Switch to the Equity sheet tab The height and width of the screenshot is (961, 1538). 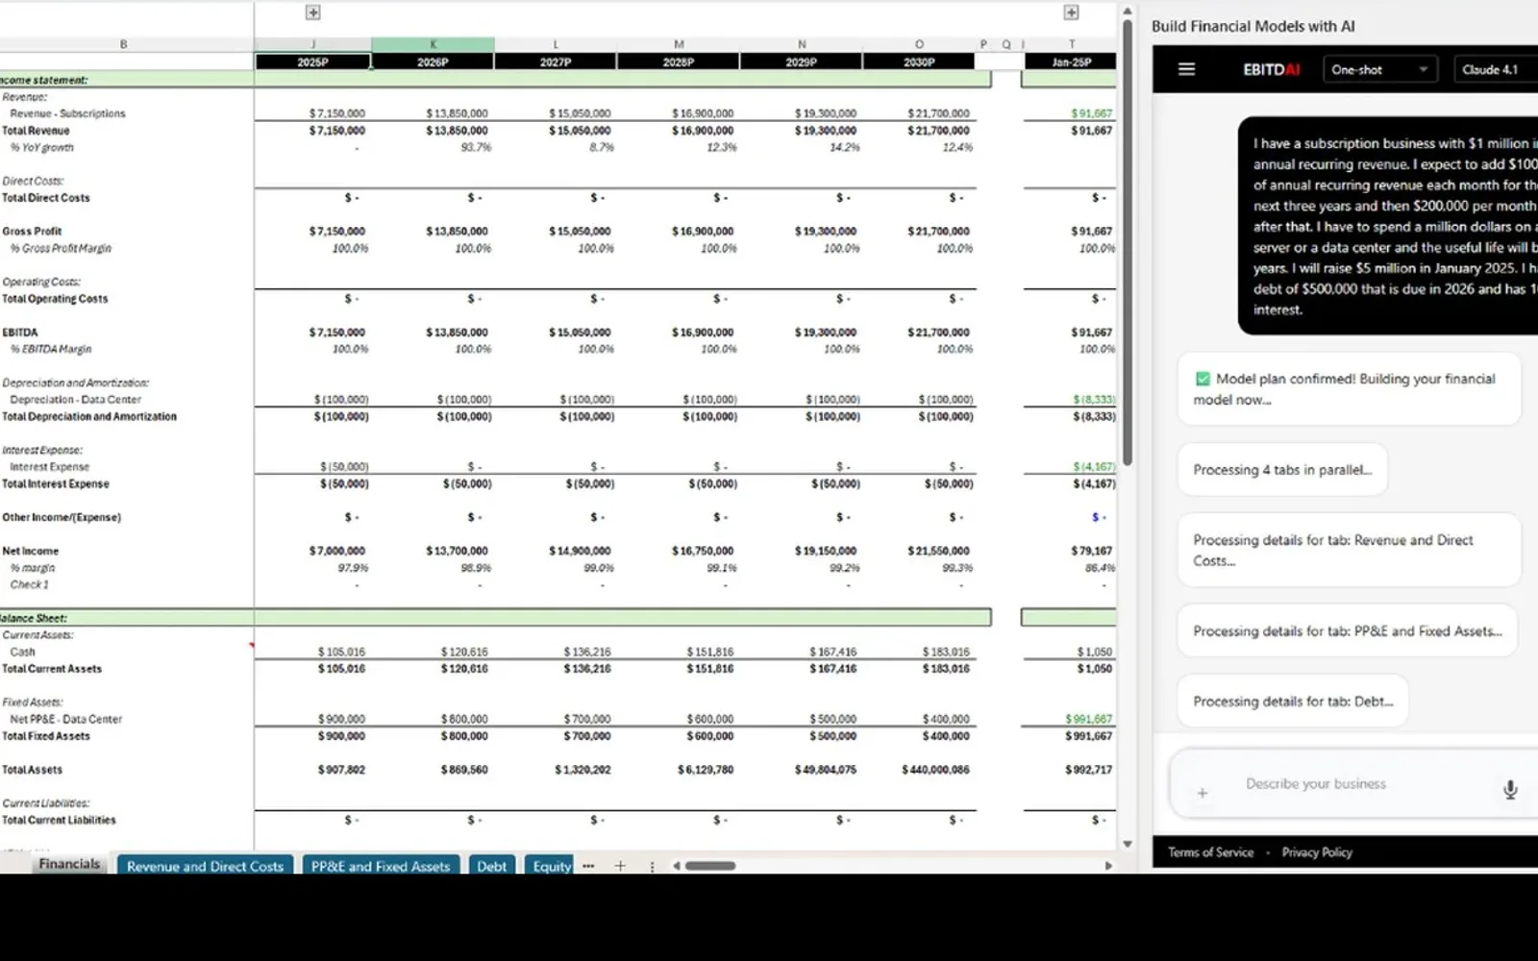[x=551, y=866]
